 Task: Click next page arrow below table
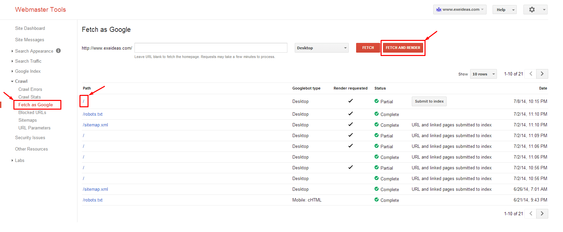tap(542, 214)
